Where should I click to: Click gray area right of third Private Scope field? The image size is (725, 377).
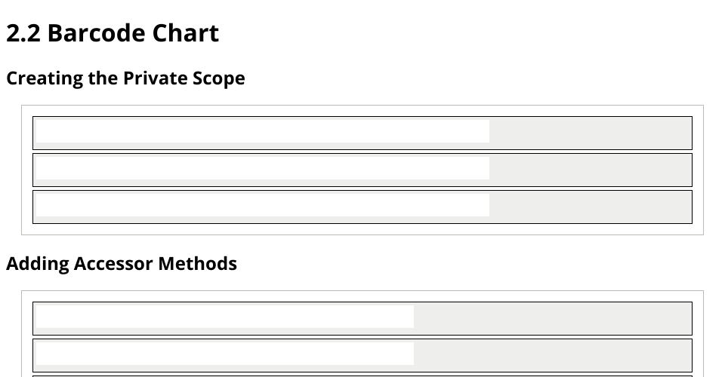tap(590, 207)
